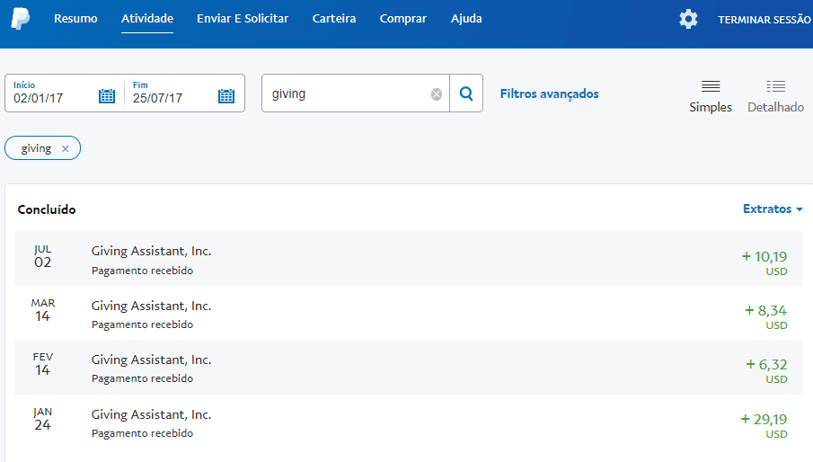Viewport: 813px width, 462px height.
Task: Open the settings gear icon
Action: tap(688, 19)
